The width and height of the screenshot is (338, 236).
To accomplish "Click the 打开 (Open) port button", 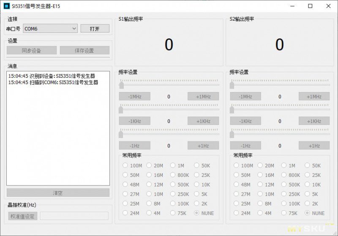I will [x=95, y=29].
